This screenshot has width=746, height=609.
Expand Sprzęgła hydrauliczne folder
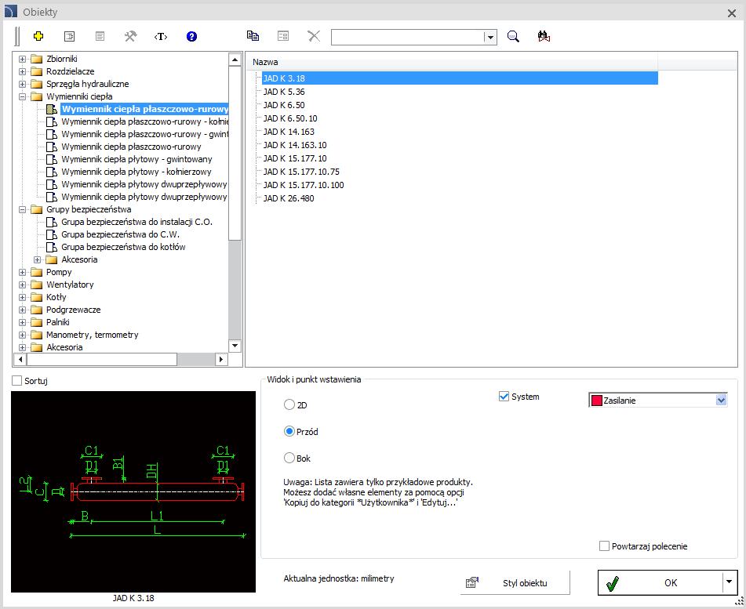[x=23, y=84]
